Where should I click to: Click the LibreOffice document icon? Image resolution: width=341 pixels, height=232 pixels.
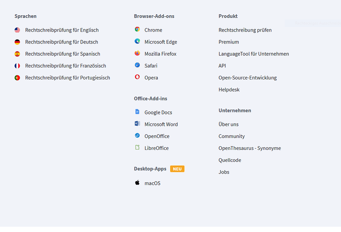137,147
